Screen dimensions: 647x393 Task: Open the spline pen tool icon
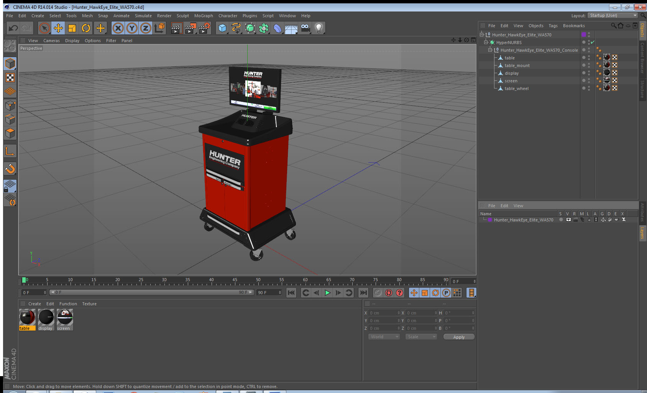(236, 28)
